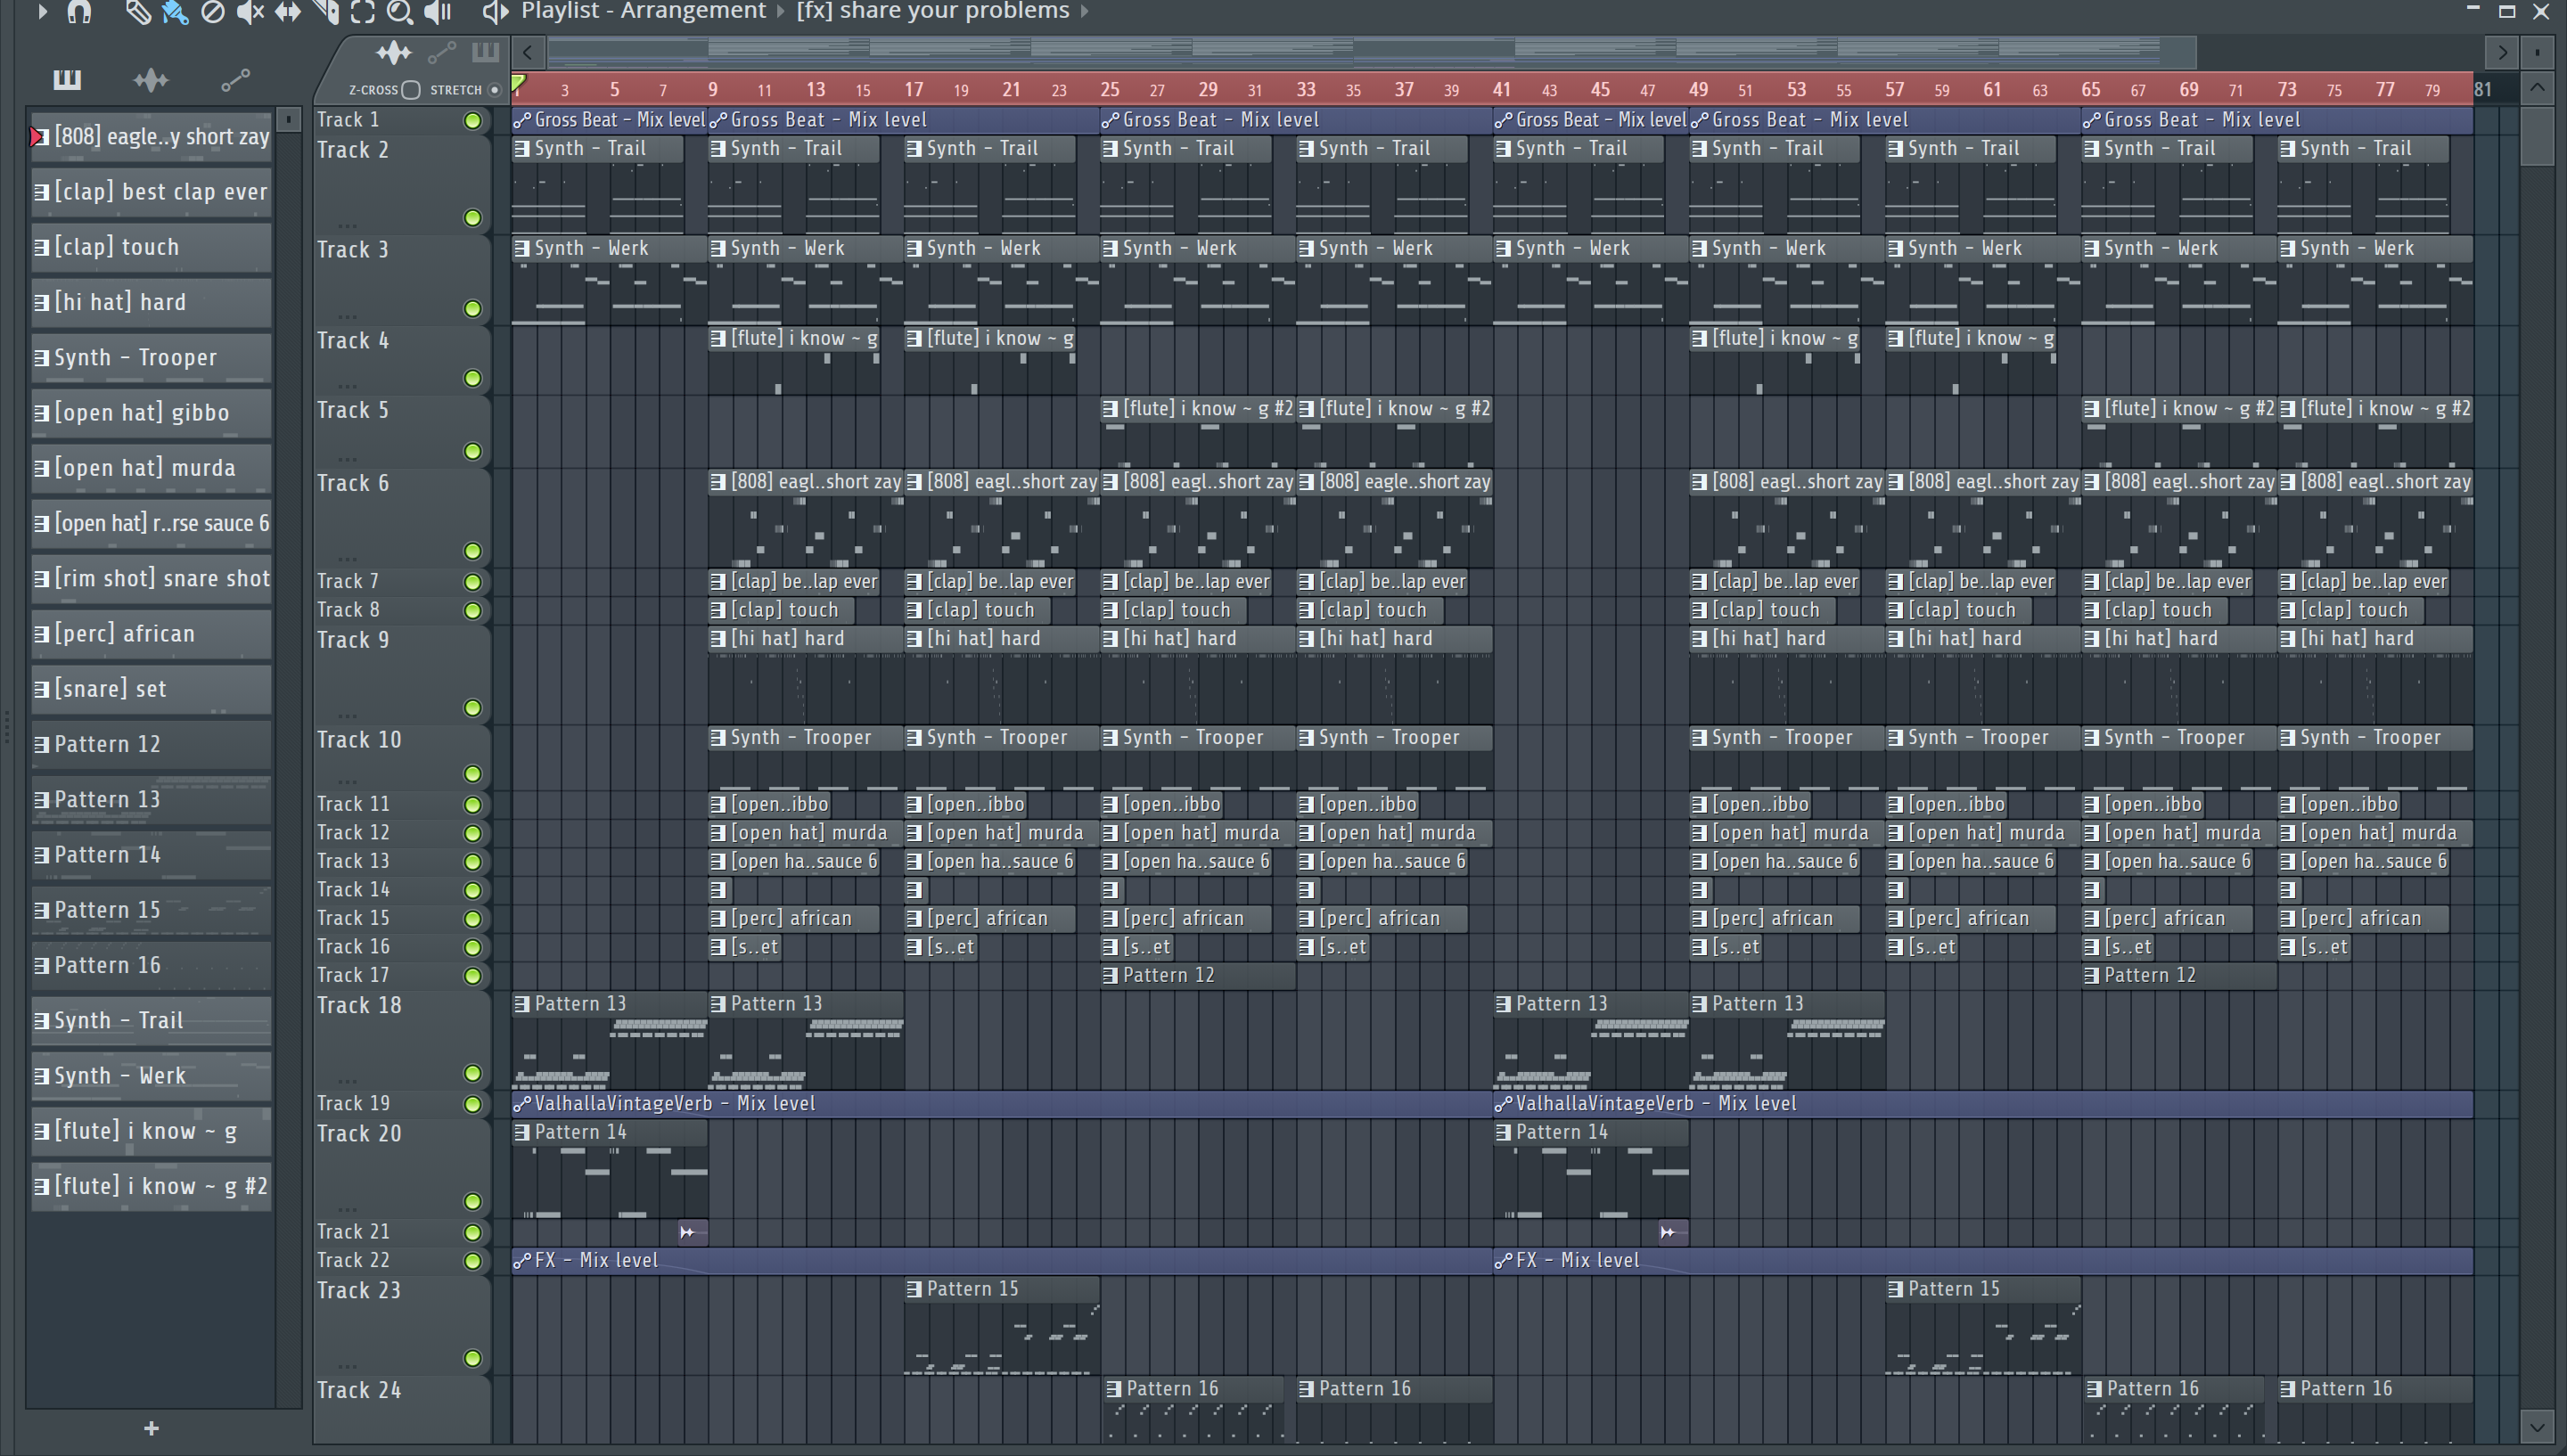Viewport: 2567px width, 1456px height.
Task: Click the speaker icon before Playlist title
Action: point(495,12)
